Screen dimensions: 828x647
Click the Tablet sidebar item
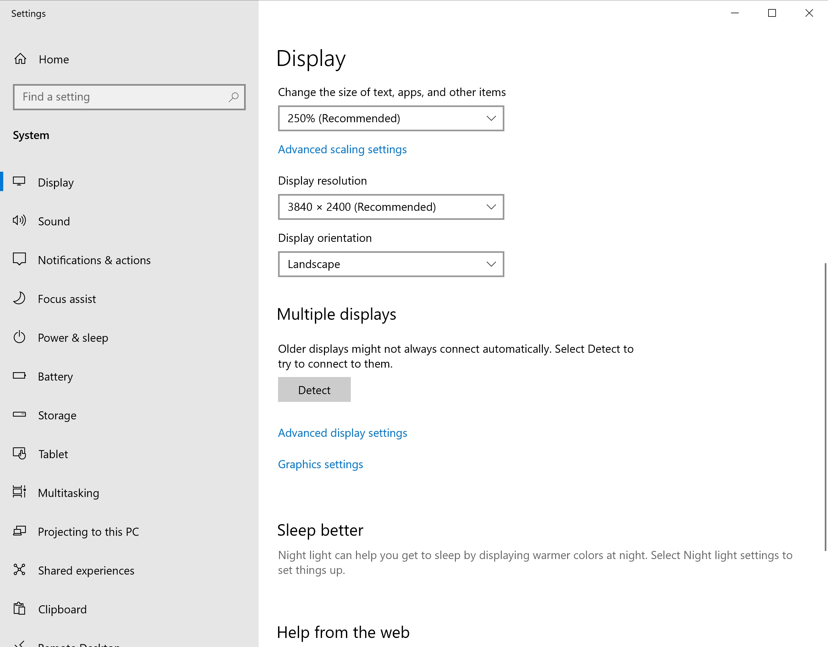(x=52, y=454)
